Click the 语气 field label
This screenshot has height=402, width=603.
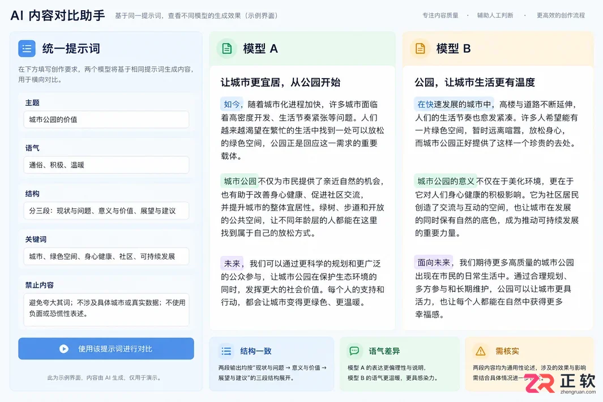click(x=32, y=148)
